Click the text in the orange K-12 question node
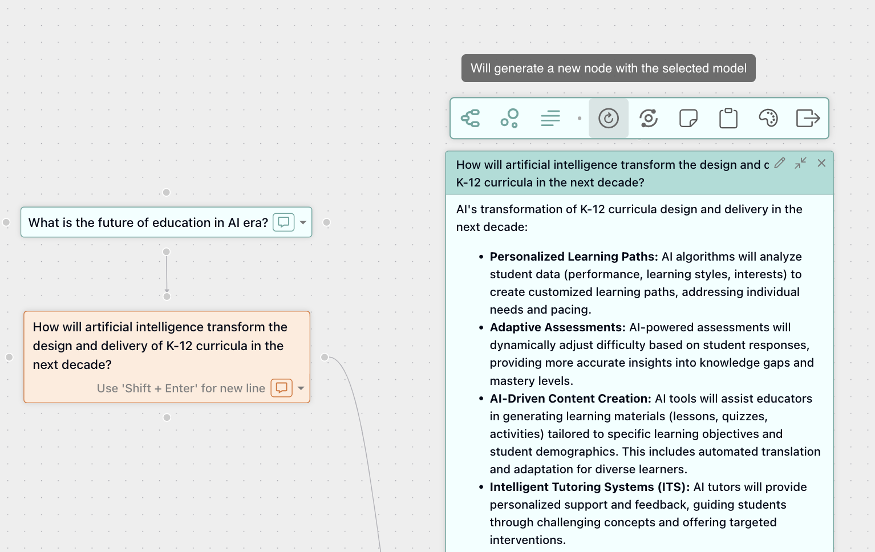This screenshot has height=552, width=875. click(160, 346)
